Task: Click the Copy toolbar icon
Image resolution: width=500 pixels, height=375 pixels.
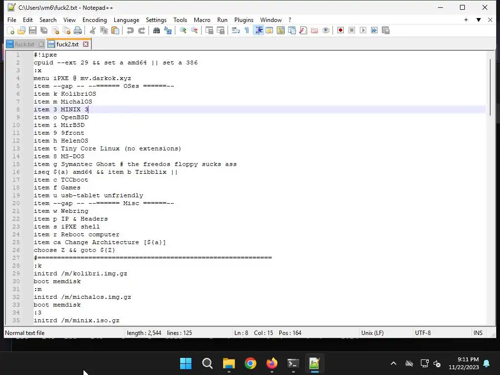Action: [104, 30]
